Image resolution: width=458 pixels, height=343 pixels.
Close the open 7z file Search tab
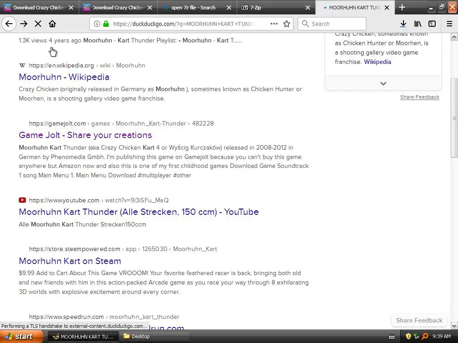tap(229, 8)
